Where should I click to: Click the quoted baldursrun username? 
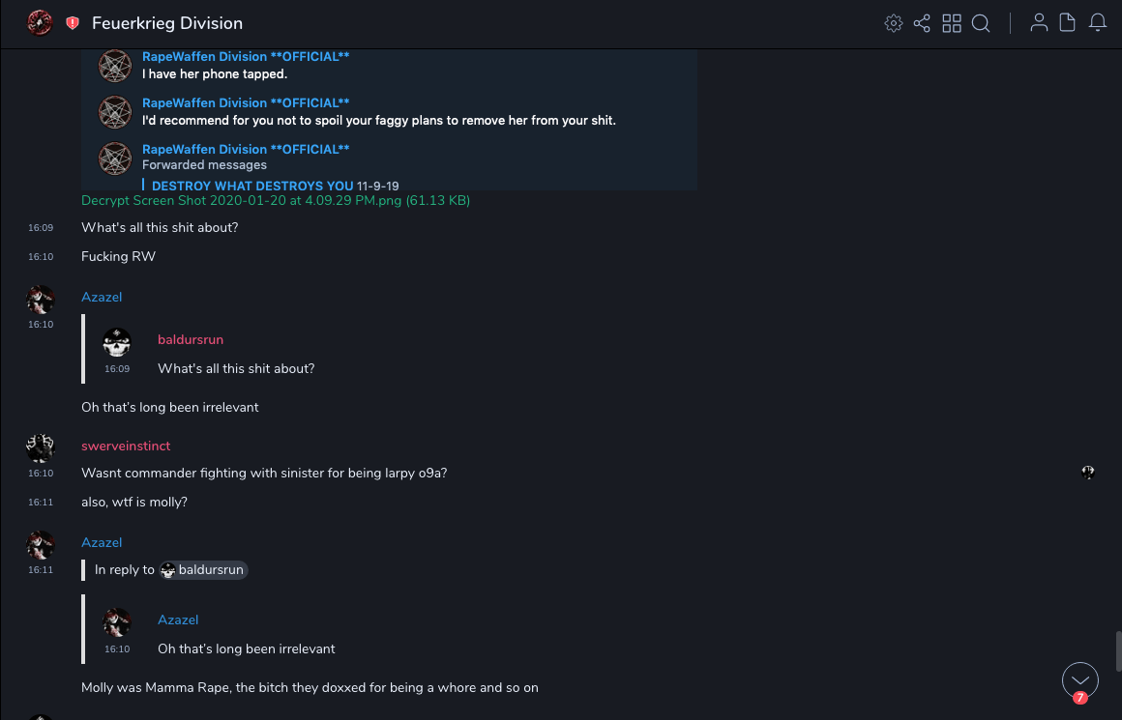tap(191, 339)
